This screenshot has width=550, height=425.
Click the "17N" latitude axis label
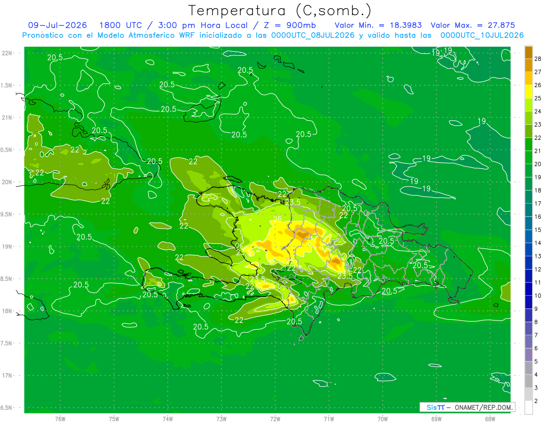pyautogui.click(x=7, y=375)
